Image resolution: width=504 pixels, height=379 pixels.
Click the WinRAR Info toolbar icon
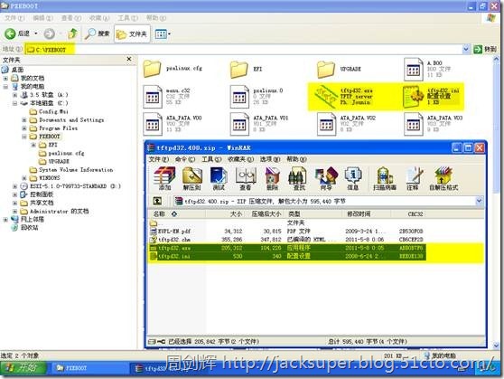pyautogui.click(x=353, y=178)
